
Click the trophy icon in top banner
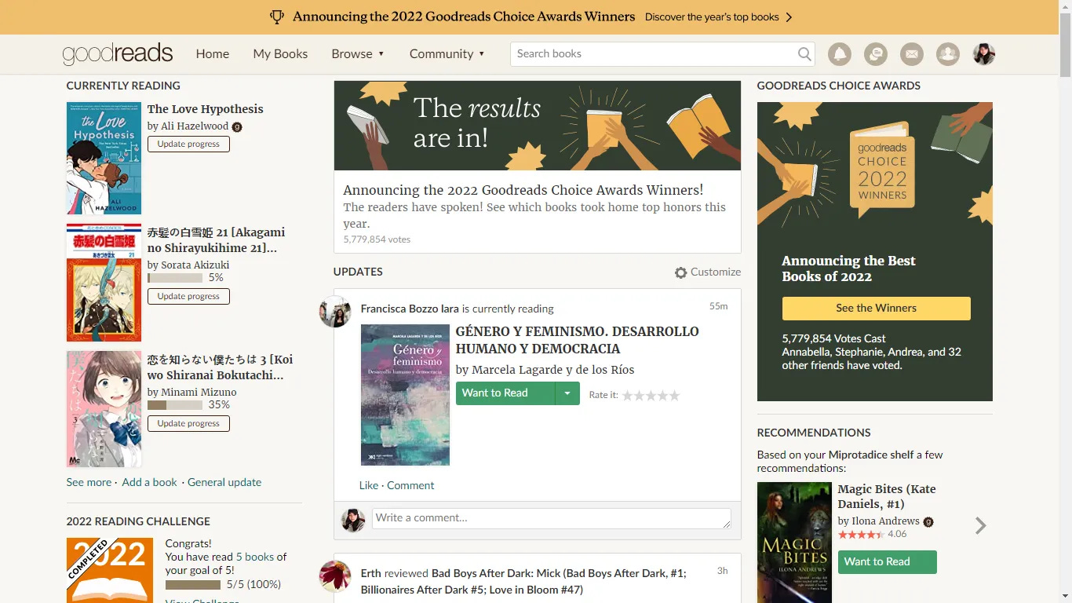[277, 16]
